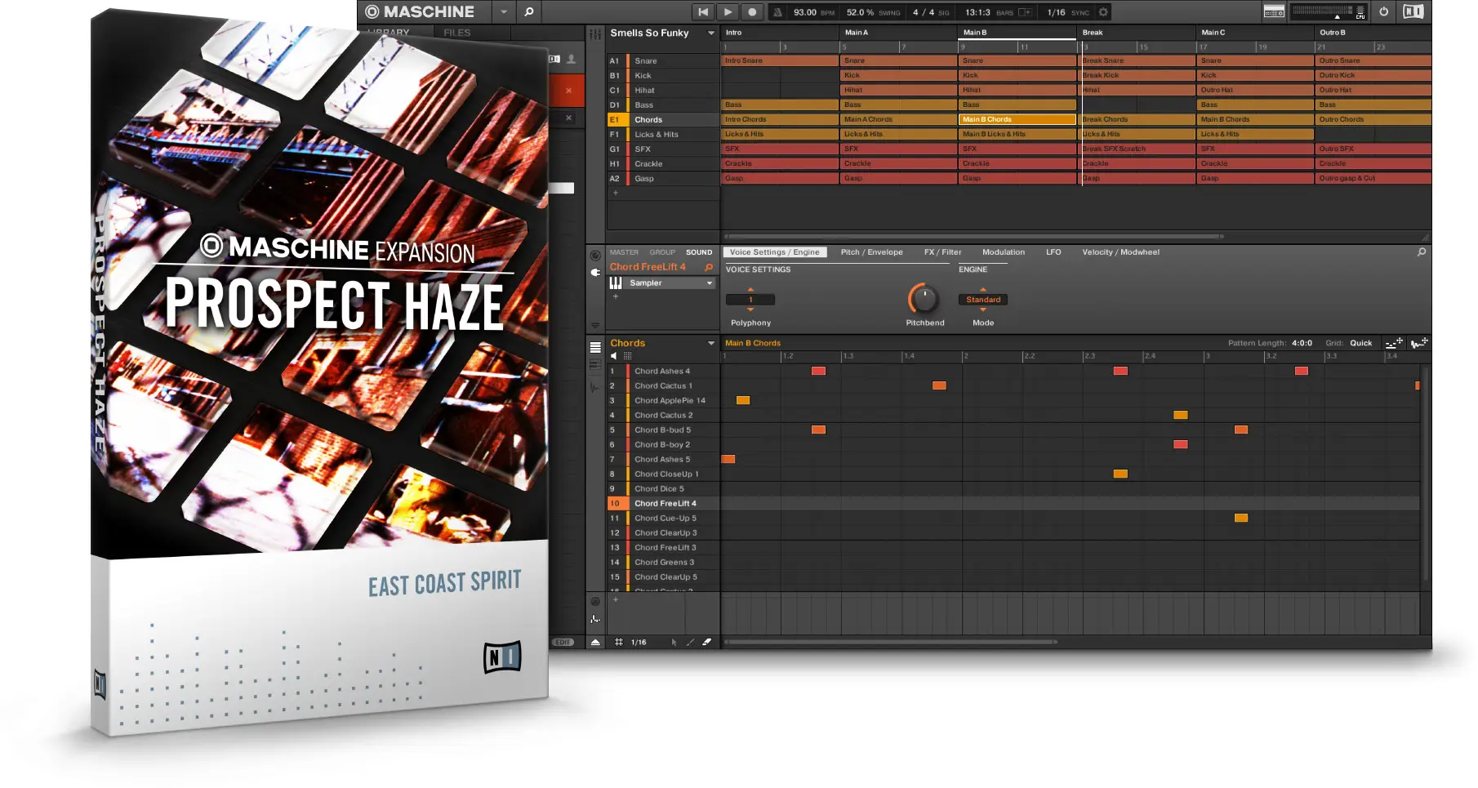Select the SOUND tab
The image size is (1478, 788).
pyautogui.click(x=699, y=252)
